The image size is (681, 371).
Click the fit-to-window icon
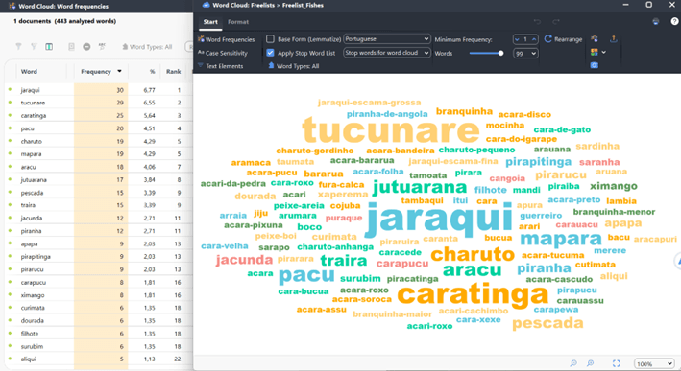(616, 363)
